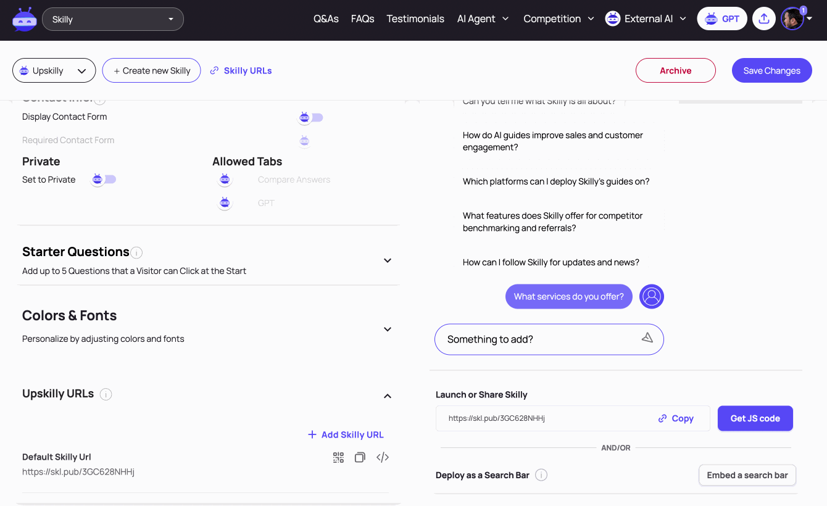Click the 'Something to add?' input field
Screen dimensions: 827x506
point(549,339)
